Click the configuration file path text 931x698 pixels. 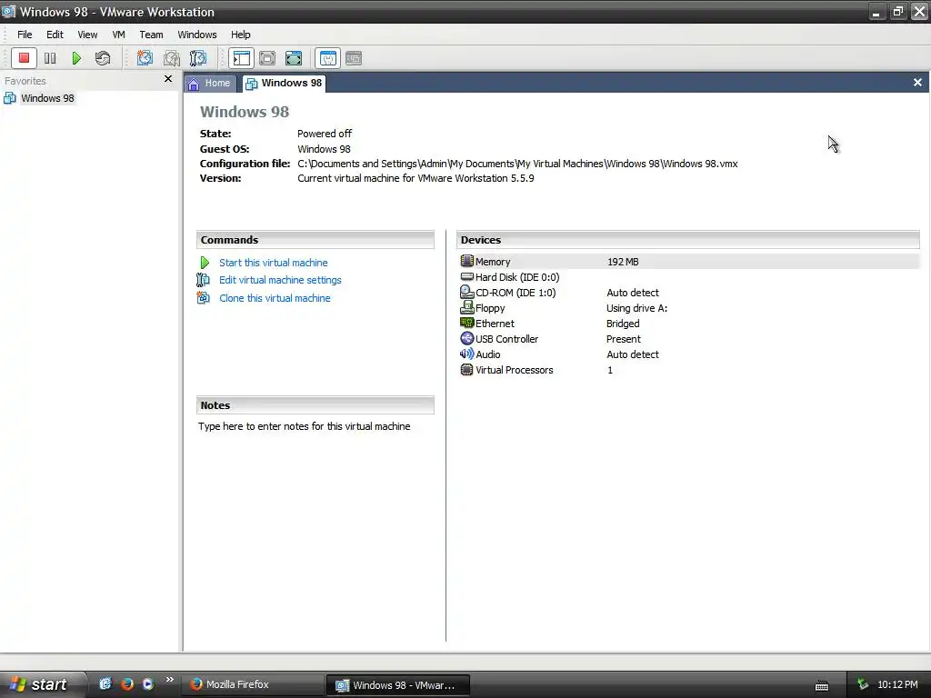click(517, 164)
